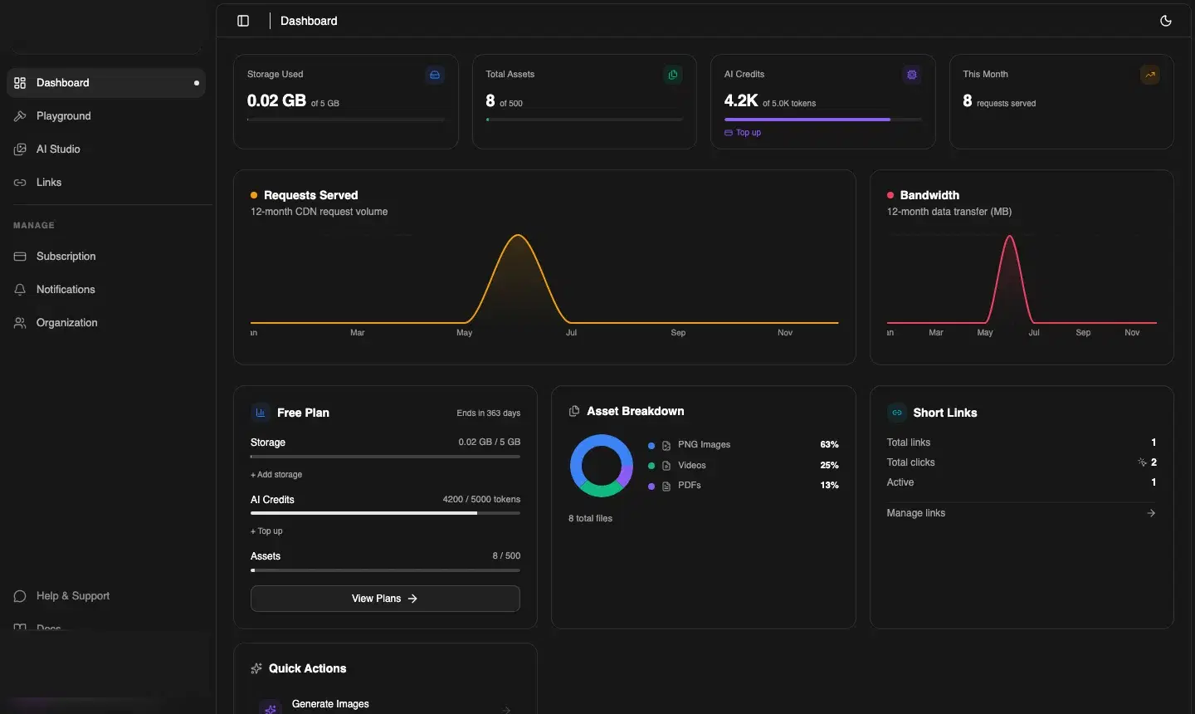Click the Free Plan chart icon
1195x714 pixels.
point(261,413)
